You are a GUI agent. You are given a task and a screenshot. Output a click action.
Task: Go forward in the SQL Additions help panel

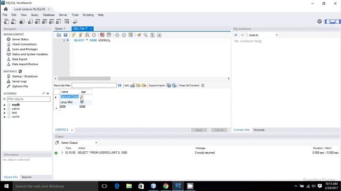pos(242,35)
